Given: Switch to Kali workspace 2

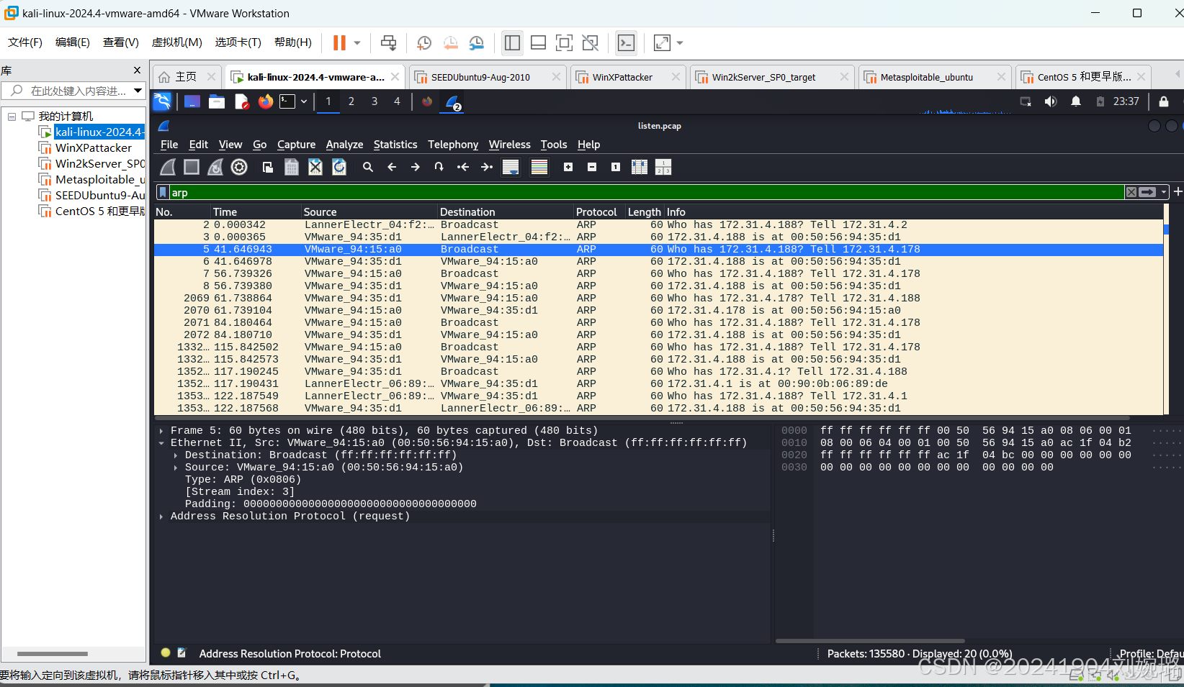Looking at the screenshot, I should [x=351, y=101].
